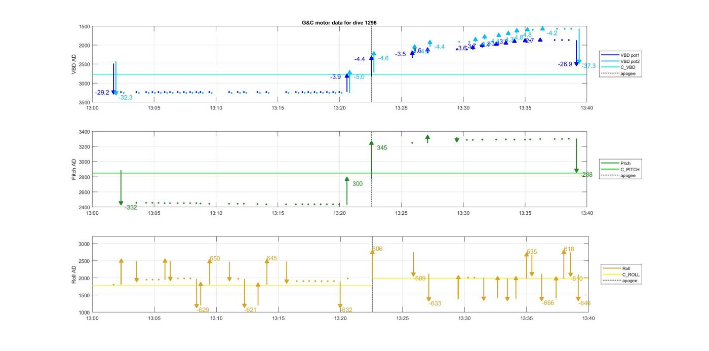Click the 345 pitch arrow label
Screen dimensions: 709x351
[382, 148]
